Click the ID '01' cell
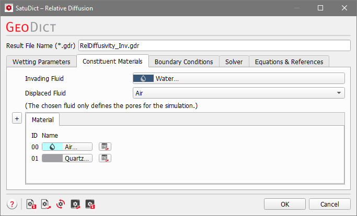357x216 pixels. pos(35,158)
